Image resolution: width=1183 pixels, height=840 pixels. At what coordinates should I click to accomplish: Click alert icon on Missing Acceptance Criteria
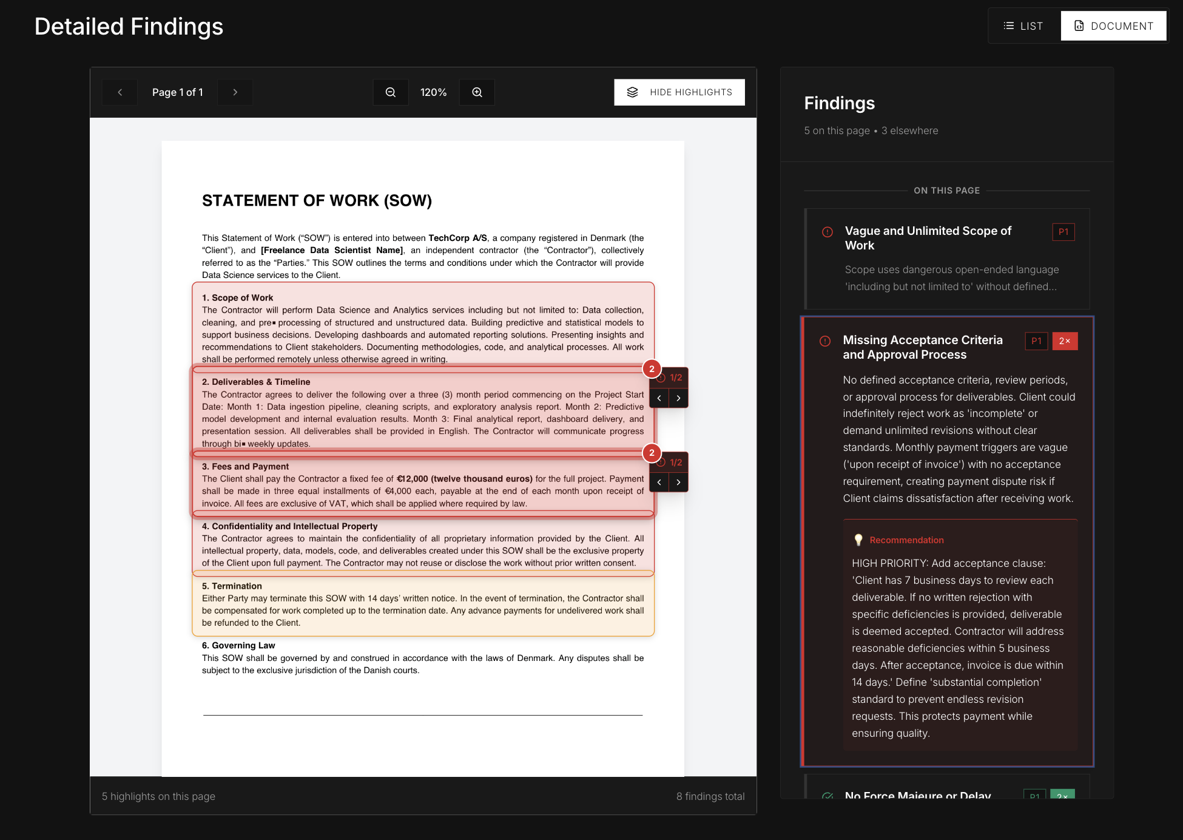click(825, 341)
